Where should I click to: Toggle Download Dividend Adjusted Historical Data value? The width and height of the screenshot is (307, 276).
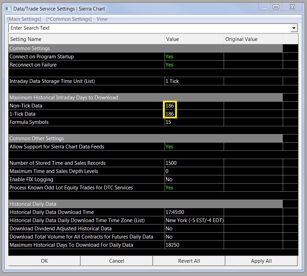pos(194,229)
